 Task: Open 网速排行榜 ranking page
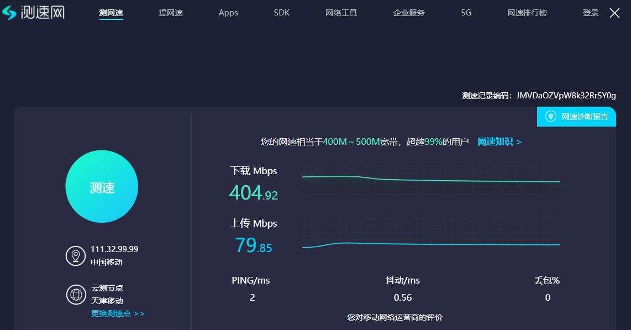point(527,13)
